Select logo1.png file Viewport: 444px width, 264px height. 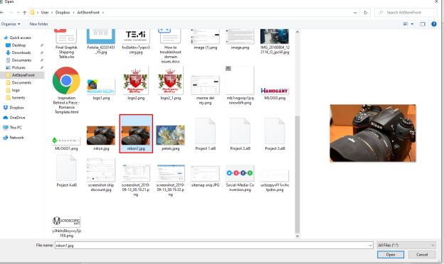coord(101,90)
